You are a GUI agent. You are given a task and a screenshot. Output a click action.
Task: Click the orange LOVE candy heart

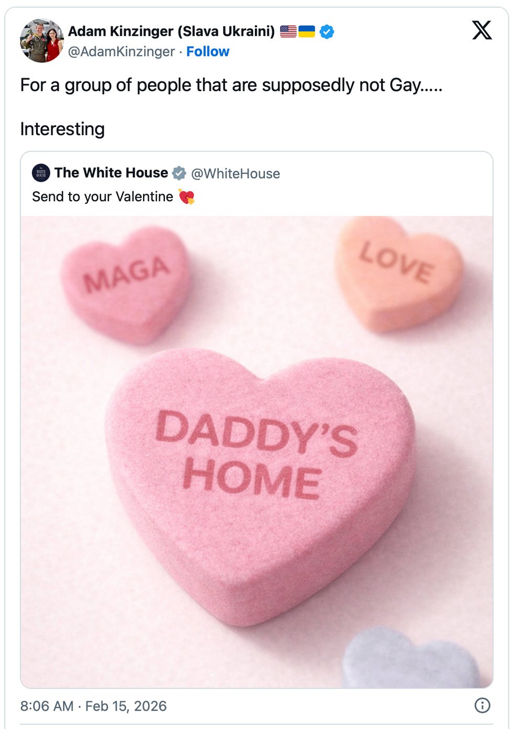pos(398,272)
